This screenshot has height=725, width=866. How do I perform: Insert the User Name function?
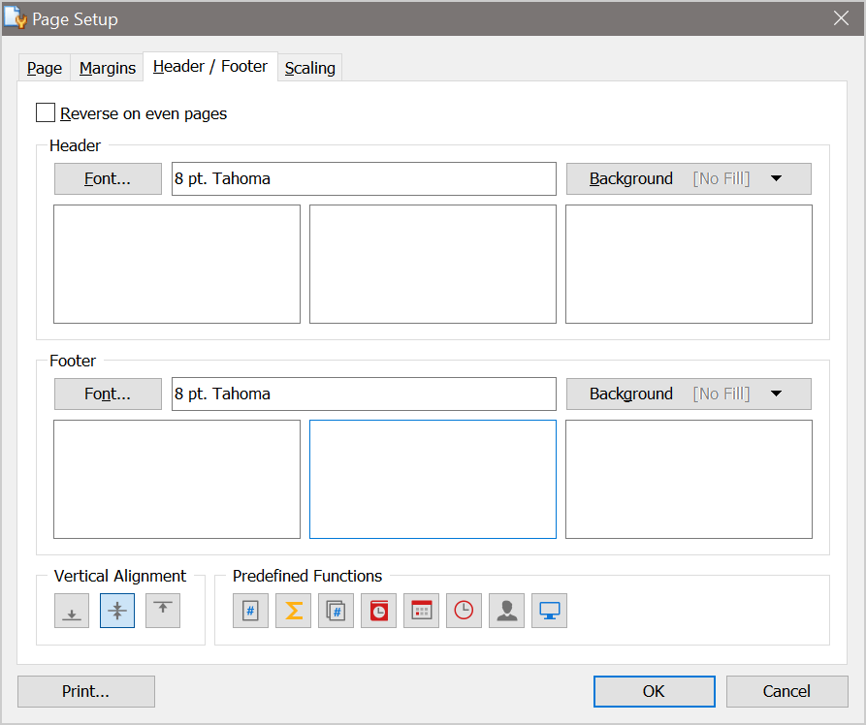[x=506, y=611]
